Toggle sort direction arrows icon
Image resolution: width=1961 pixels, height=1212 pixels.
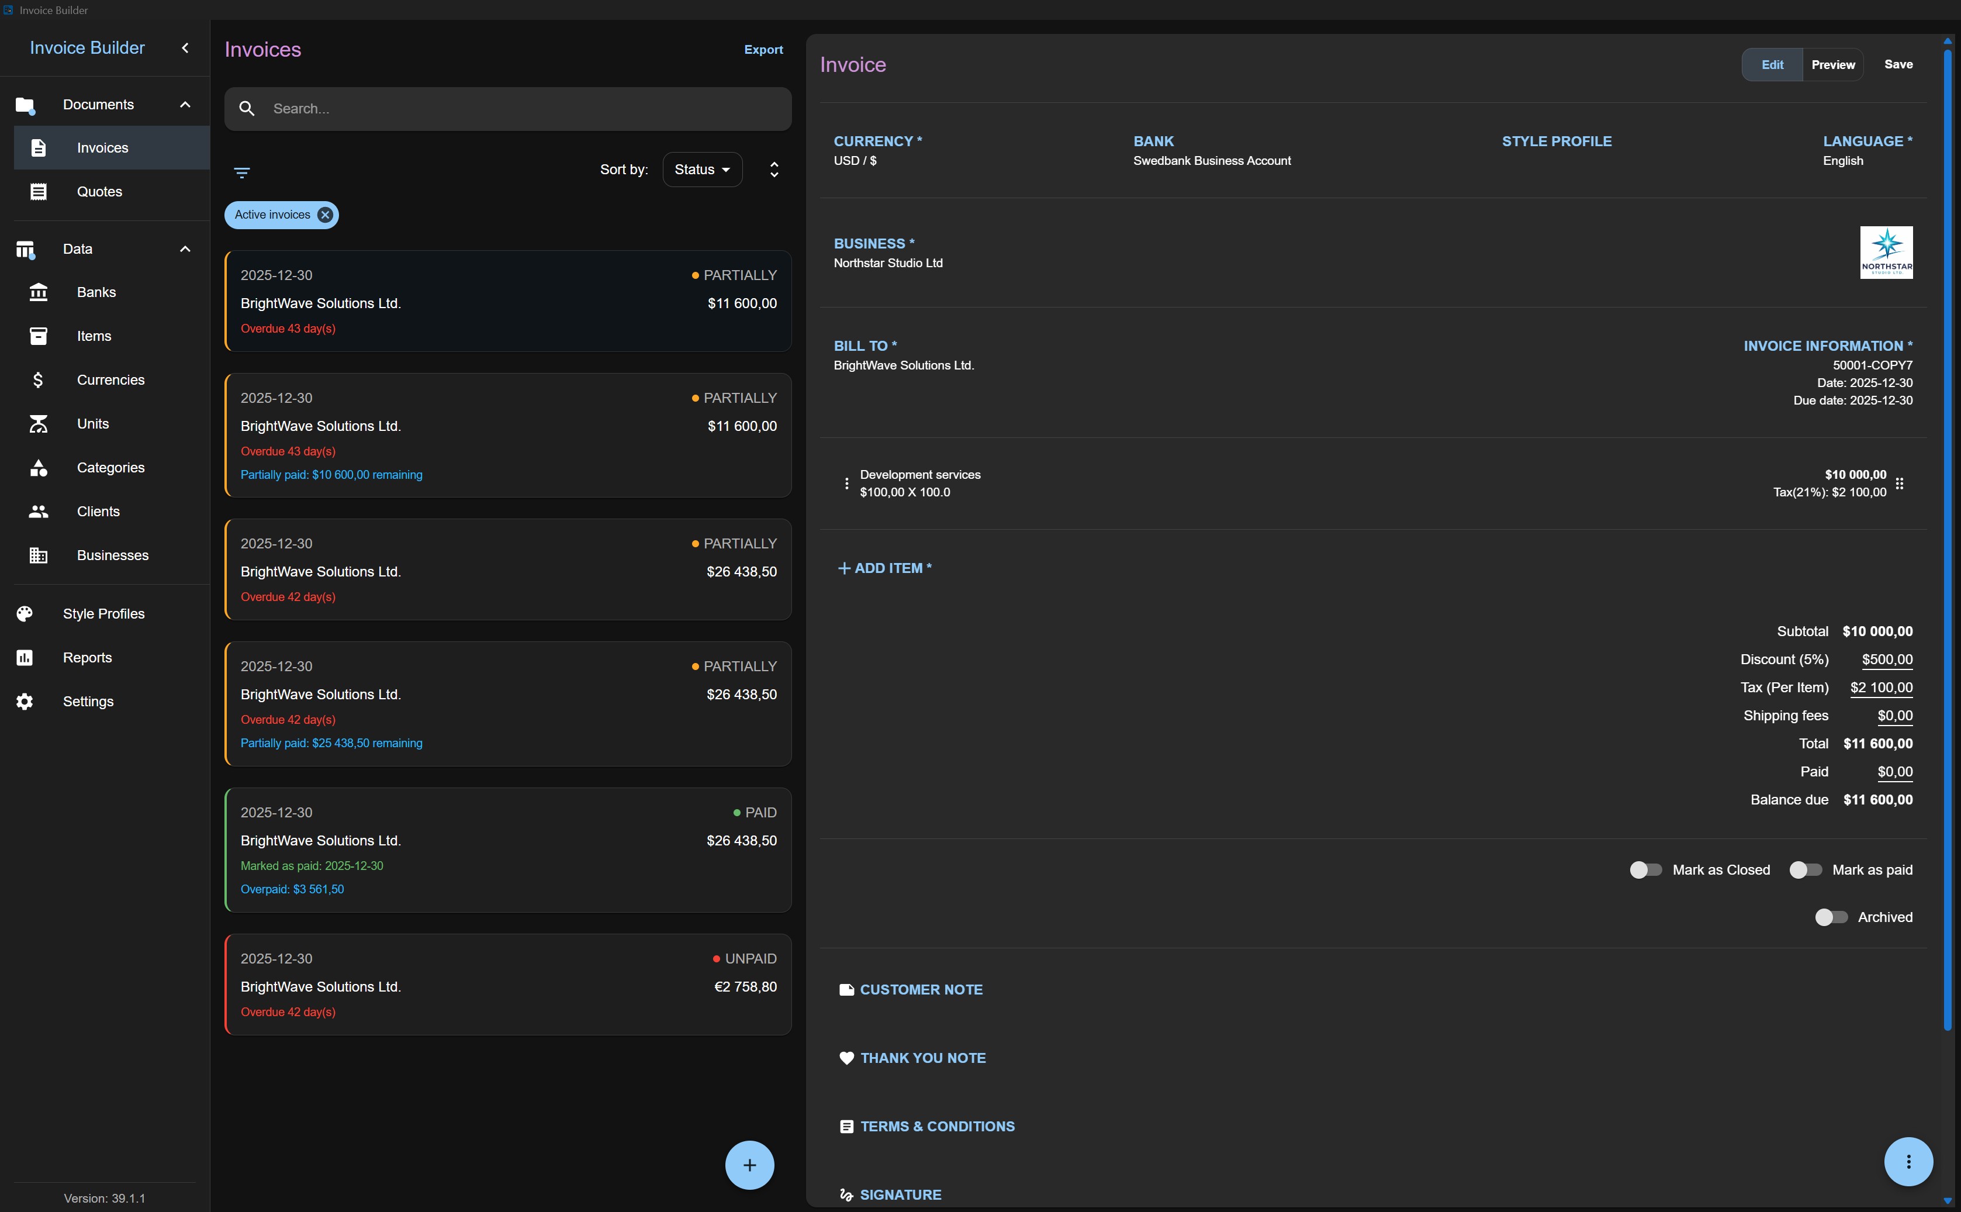(774, 169)
